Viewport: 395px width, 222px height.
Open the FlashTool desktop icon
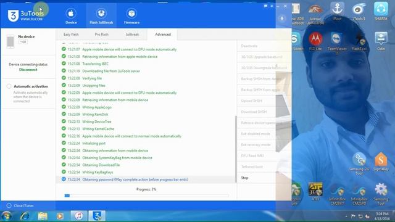point(359,41)
